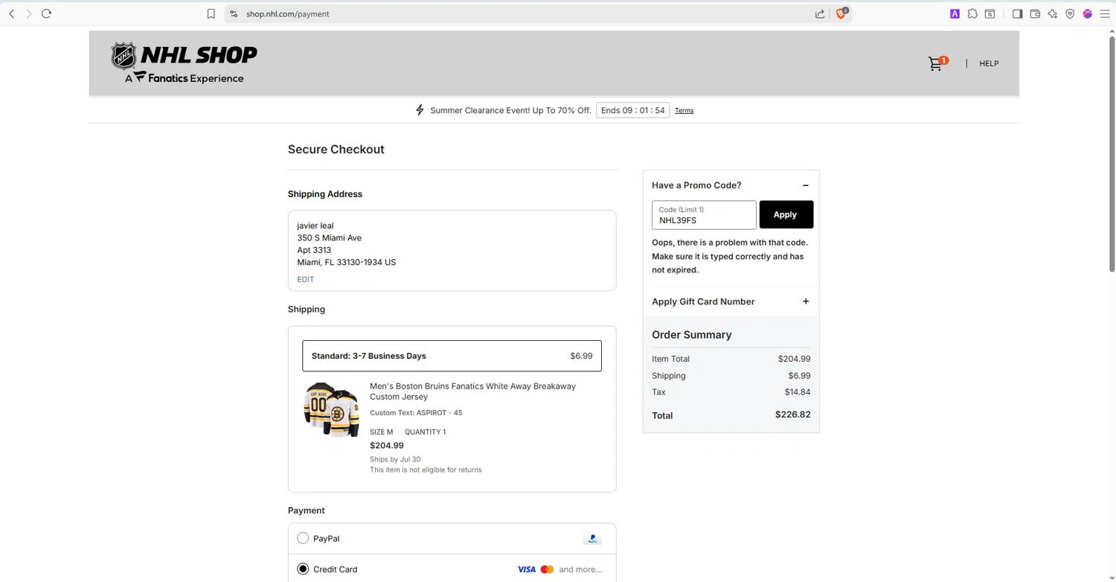Click the share page icon
Screen dimensions: 1116x582
click(820, 13)
